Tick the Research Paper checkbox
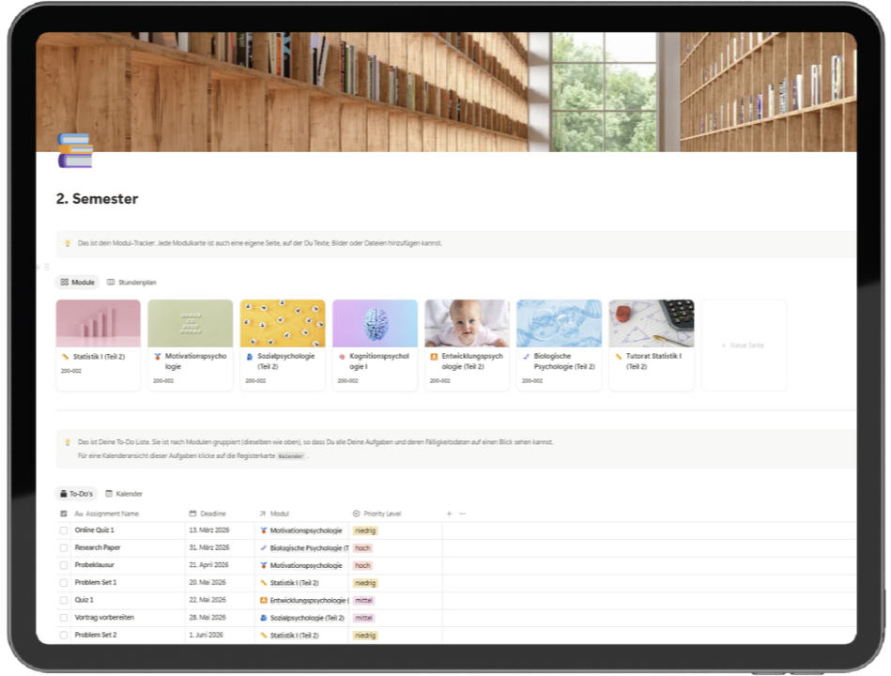The height and width of the screenshot is (676, 891). tap(64, 547)
